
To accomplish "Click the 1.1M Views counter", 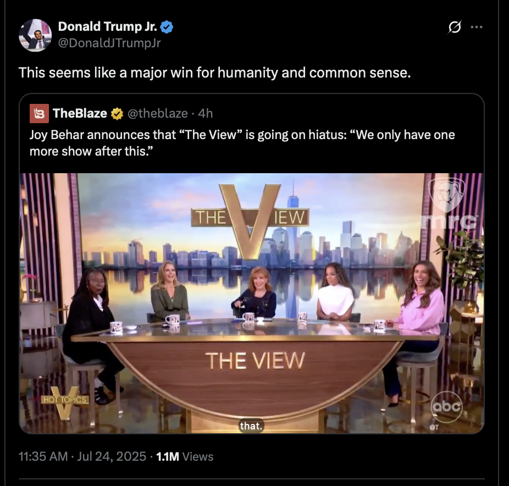I will tap(185, 456).
